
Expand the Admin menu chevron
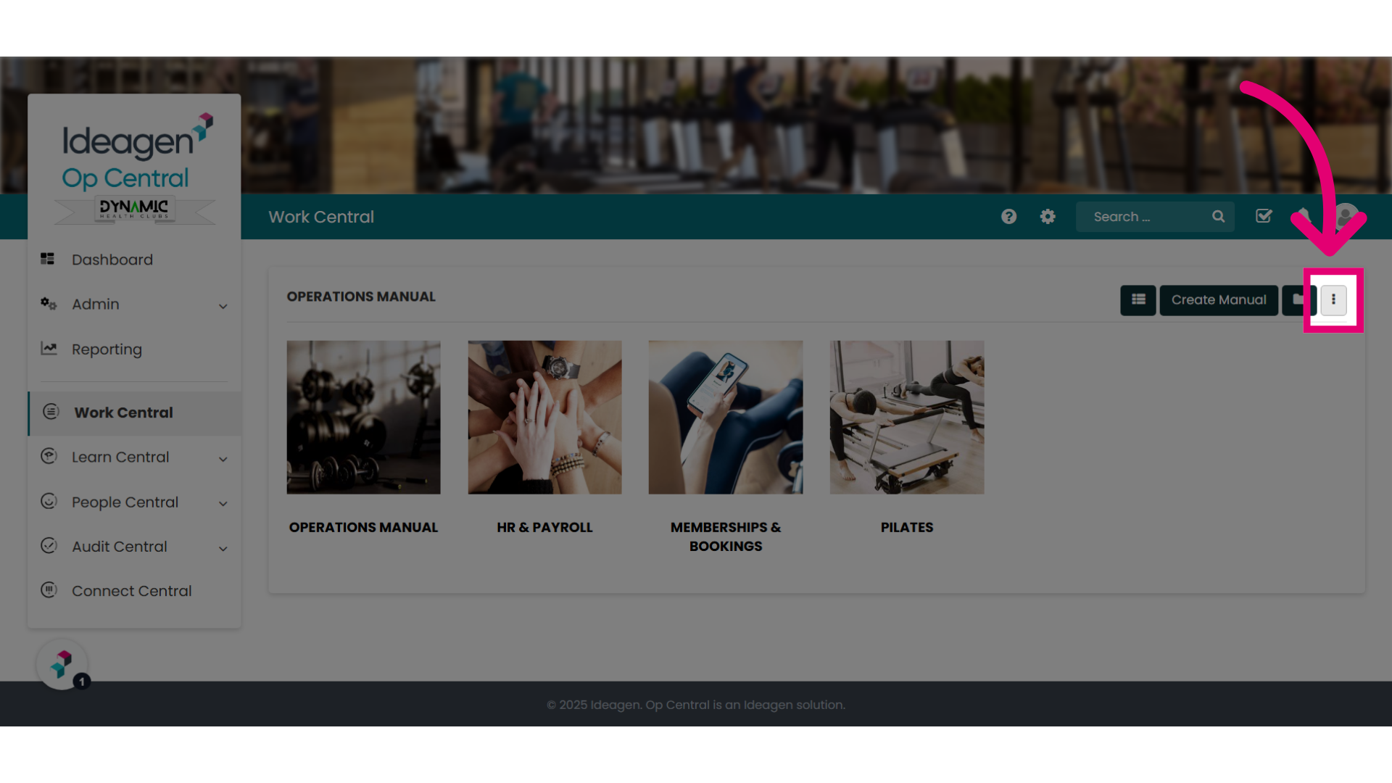[x=223, y=306]
